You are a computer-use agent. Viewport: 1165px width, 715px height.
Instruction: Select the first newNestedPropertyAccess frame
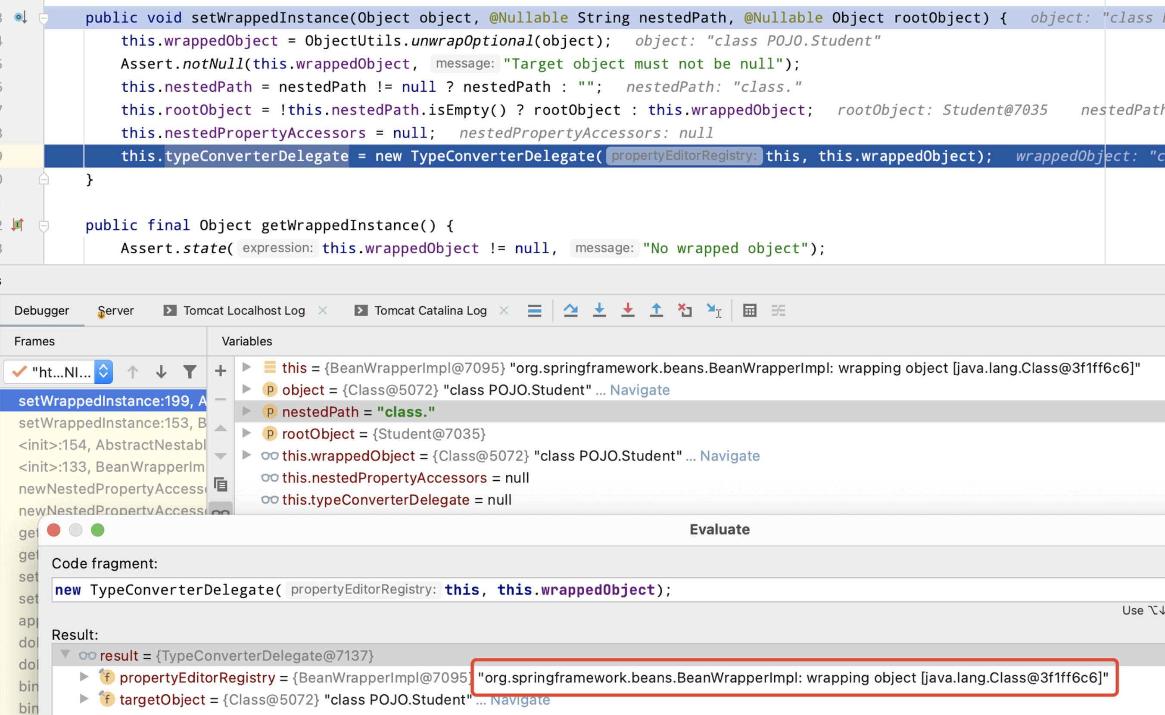pos(103,489)
